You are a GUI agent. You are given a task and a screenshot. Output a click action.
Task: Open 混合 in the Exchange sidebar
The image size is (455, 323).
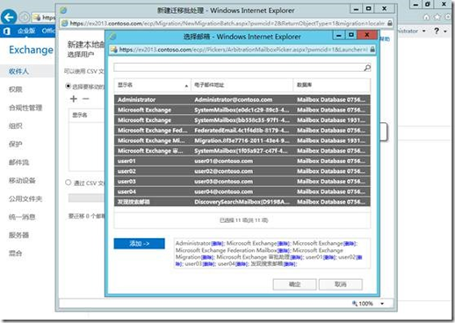pyautogui.click(x=15, y=253)
